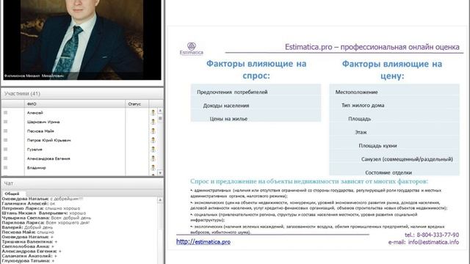Select participant name Владимир
This screenshot has height=264, width=470.
[36, 168]
